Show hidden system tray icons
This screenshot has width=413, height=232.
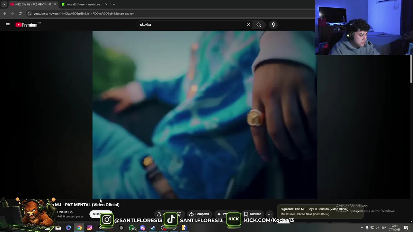362,228
